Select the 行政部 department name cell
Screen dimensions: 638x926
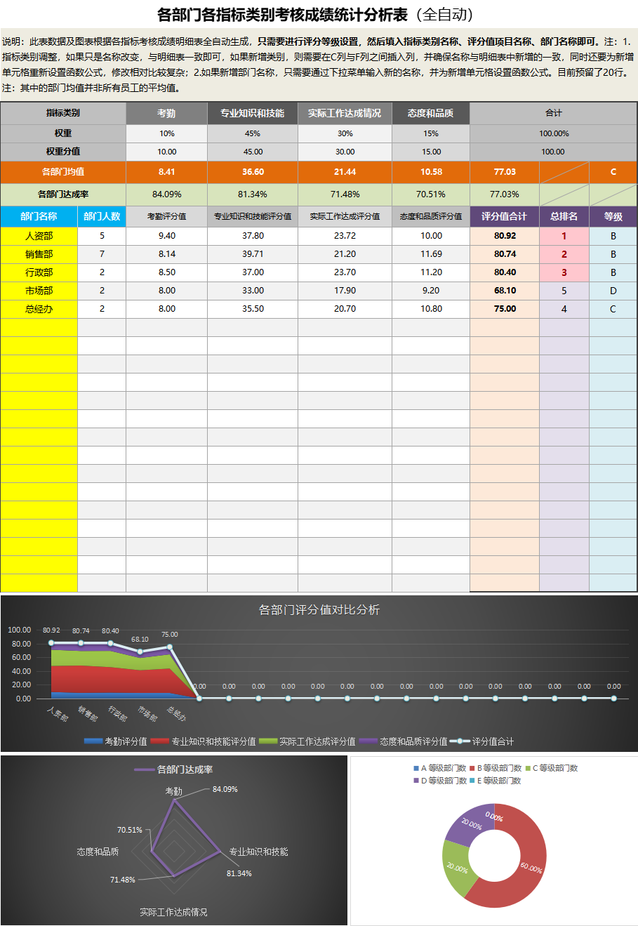coord(39,272)
